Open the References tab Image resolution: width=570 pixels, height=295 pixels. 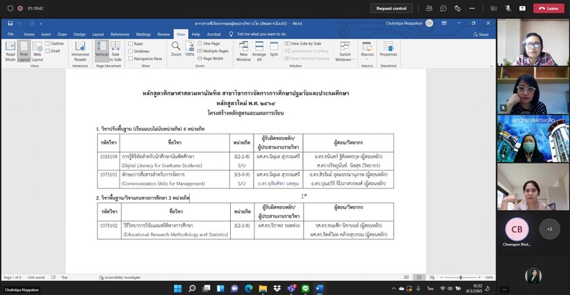pyautogui.click(x=120, y=34)
